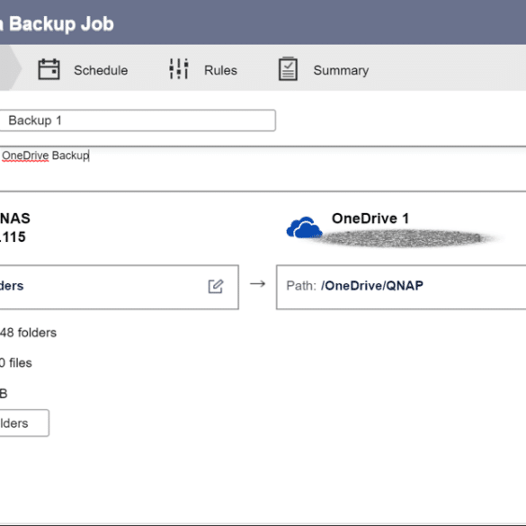Click the 'Backup Job' window title
The width and height of the screenshot is (526, 526).
(x=61, y=24)
